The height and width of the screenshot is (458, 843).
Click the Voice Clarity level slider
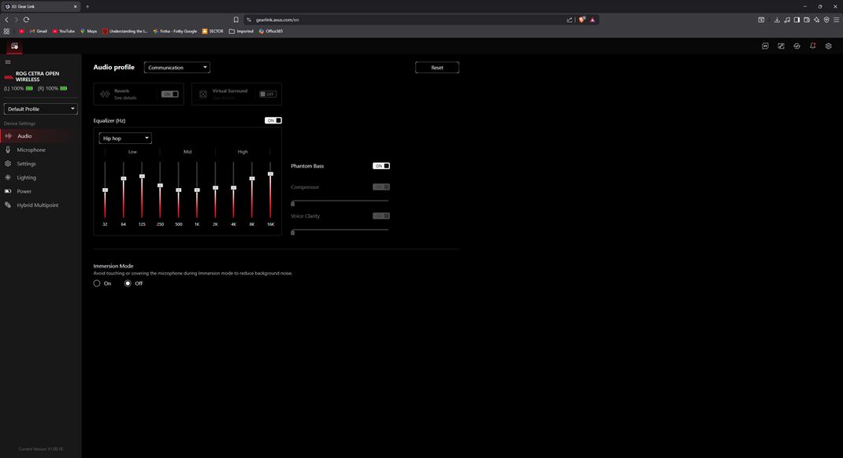[x=340, y=231]
